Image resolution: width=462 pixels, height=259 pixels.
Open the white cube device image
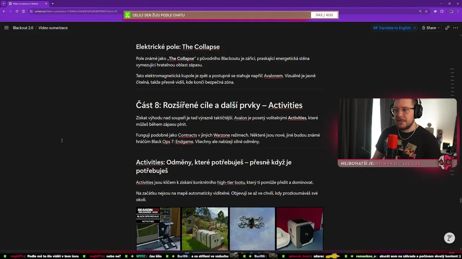pos(300,228)
